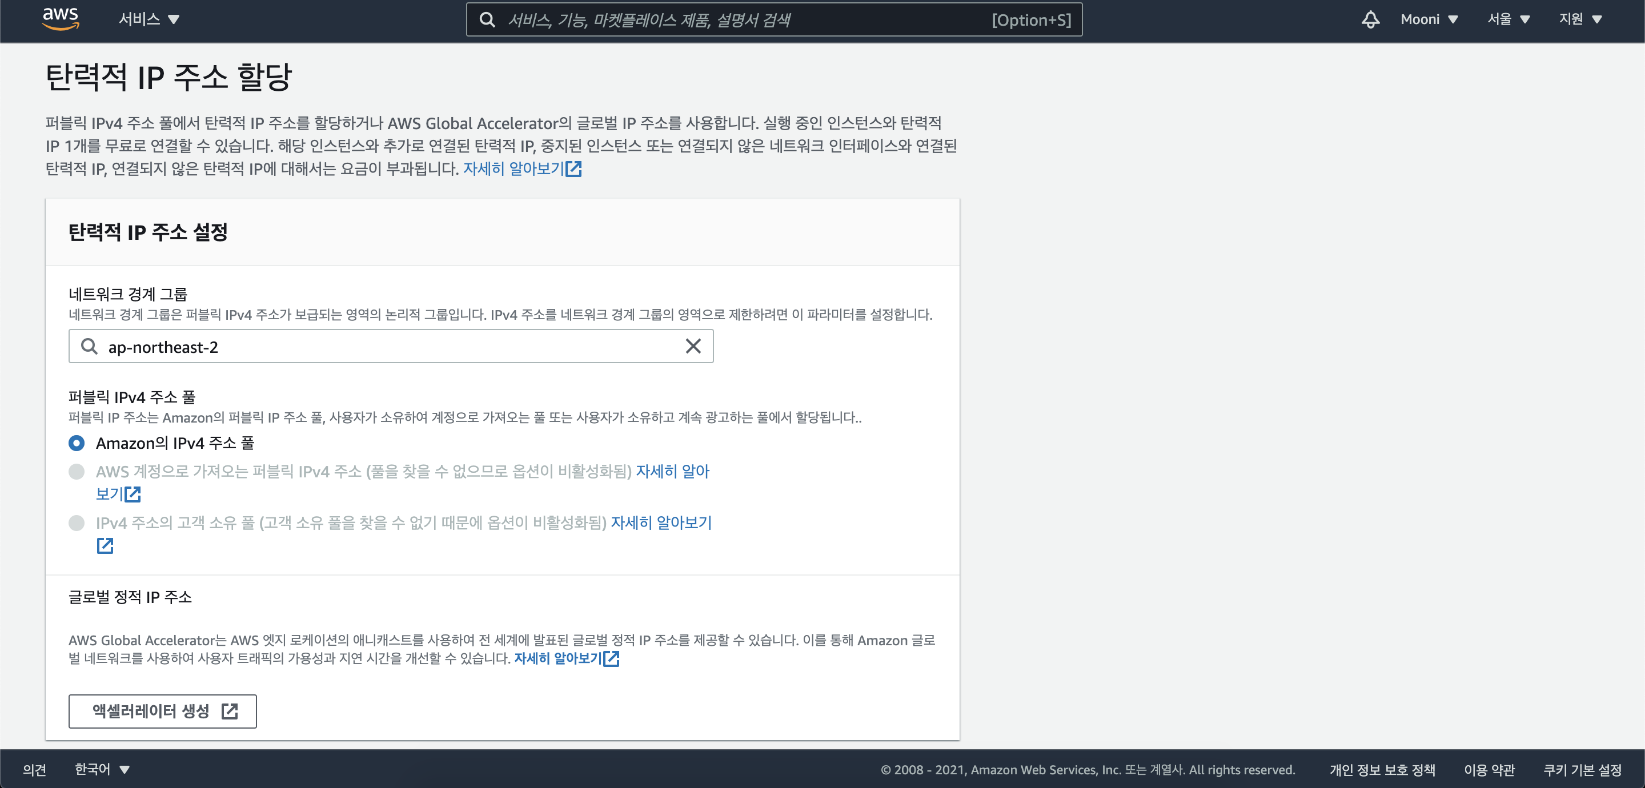This screenshot has height=788, width=1645.
Task: Click the AWS logo home icon
Action: 61,19
